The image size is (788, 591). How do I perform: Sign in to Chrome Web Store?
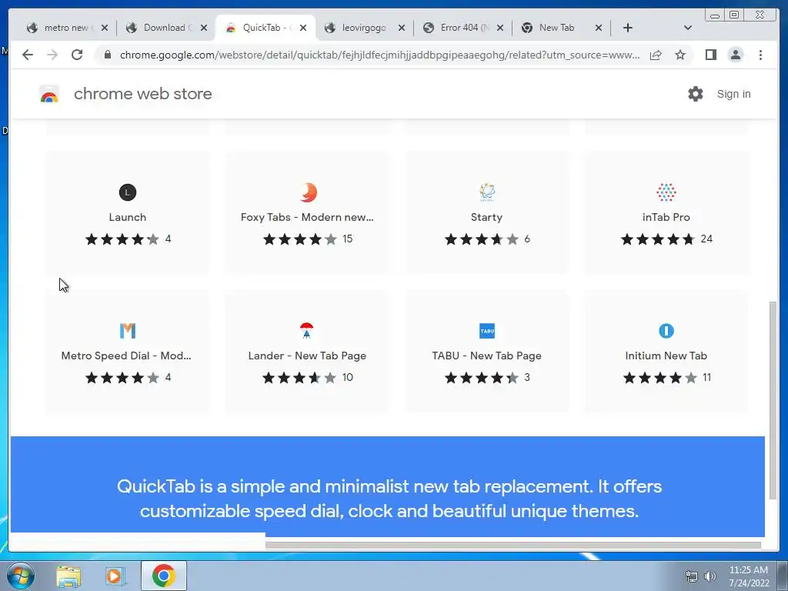(x=733, y=94)
